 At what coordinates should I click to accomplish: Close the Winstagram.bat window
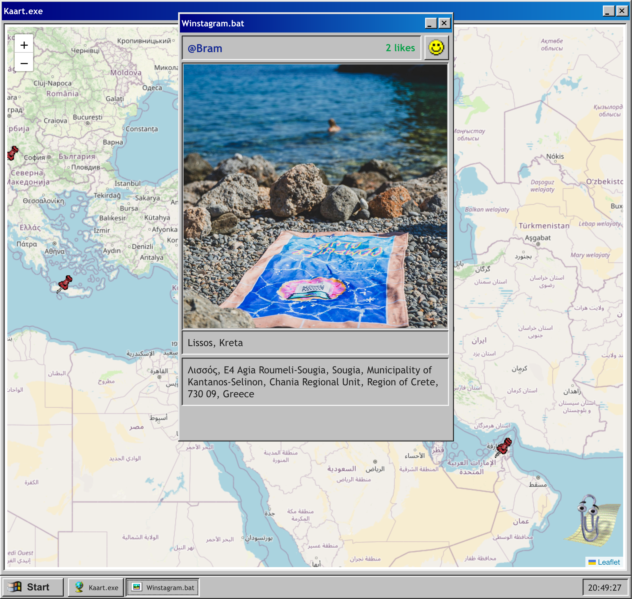pos(444,23)
